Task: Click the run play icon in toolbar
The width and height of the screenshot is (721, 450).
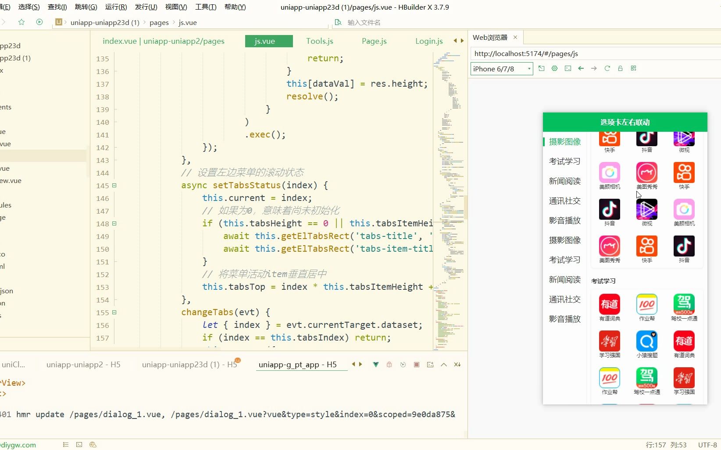Action: (39, 22)
